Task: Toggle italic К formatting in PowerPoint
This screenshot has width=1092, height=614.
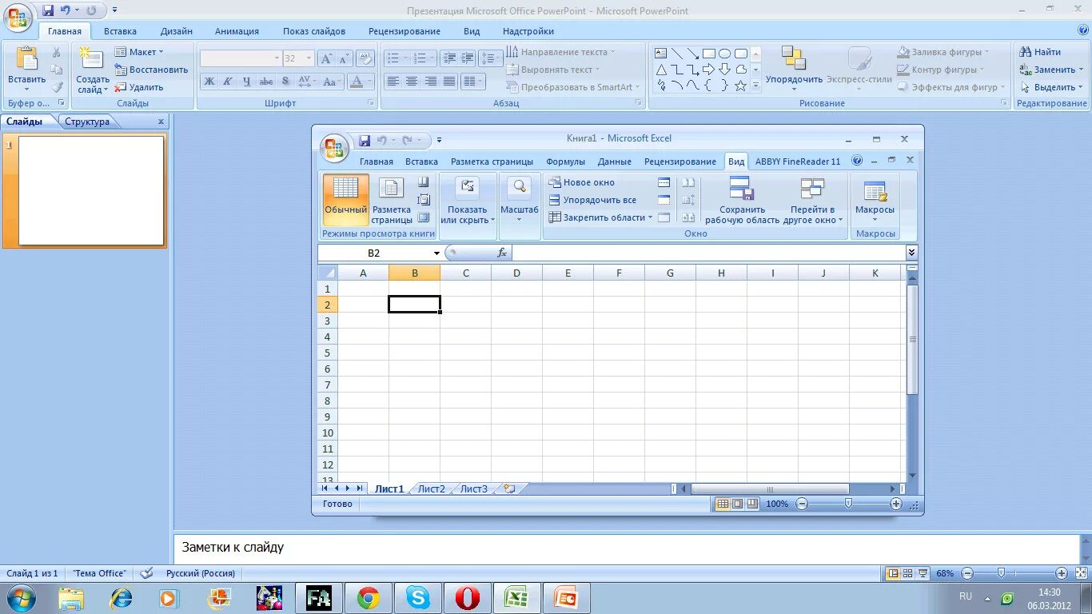Action: click(x=227, y=82)
